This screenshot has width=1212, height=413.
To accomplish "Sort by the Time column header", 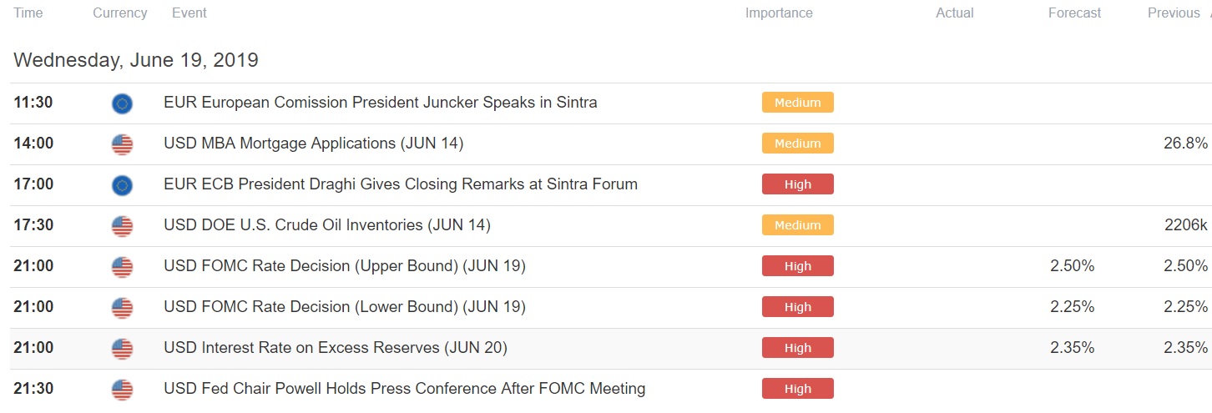I will 28,13.
